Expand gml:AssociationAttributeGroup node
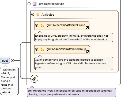 [36, 49]
